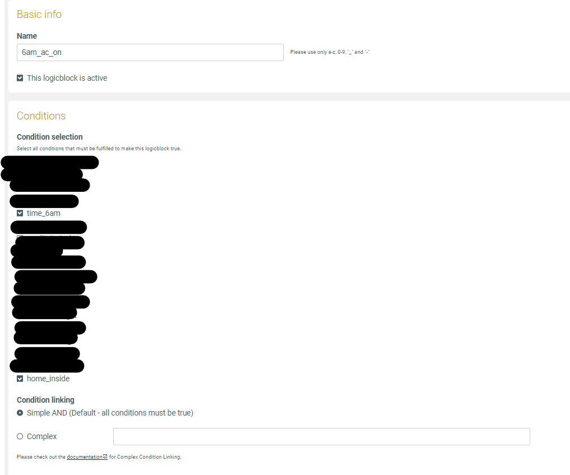This screenshot has height=475, width=570.
Task: Select the Simple AND radio button
Action: point(20,413)
